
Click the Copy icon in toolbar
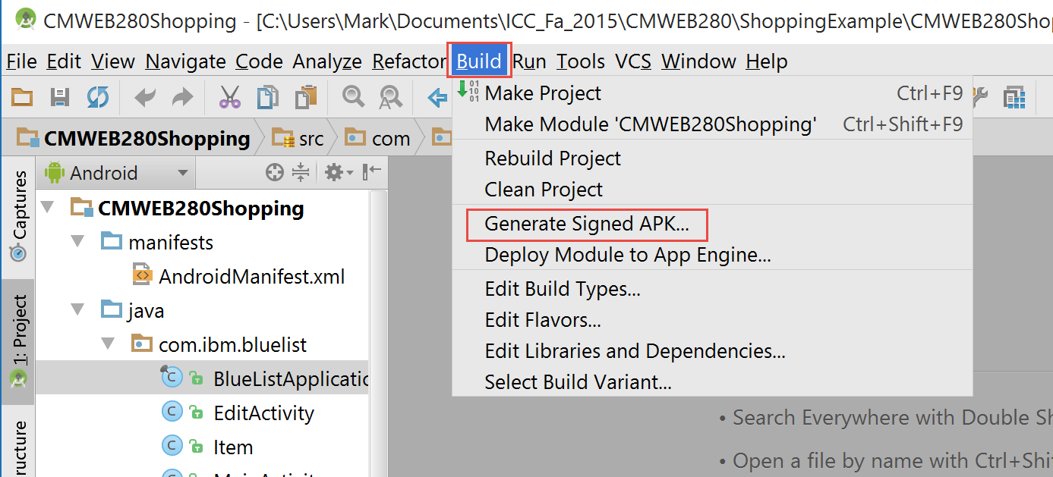click(267, 97)
